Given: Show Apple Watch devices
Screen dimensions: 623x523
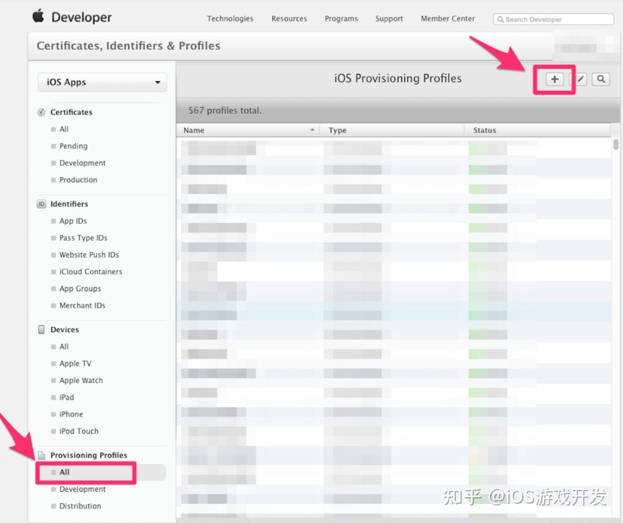Looking at the screenshot, I should 81,381.
